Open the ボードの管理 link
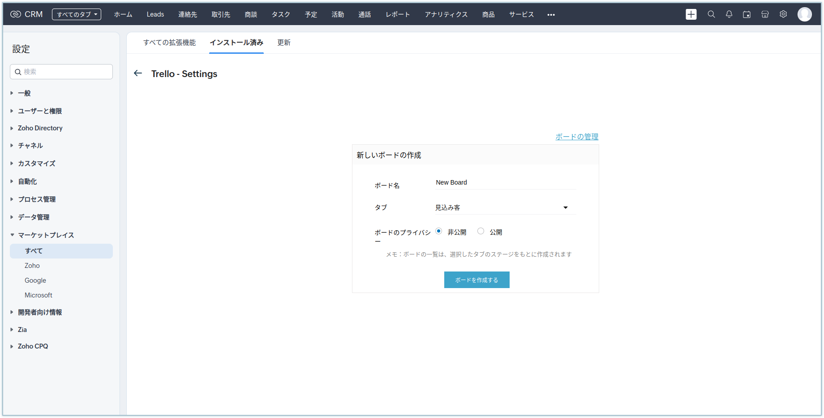The height and width of the screenshot is (418, 824). pos(577,137)
